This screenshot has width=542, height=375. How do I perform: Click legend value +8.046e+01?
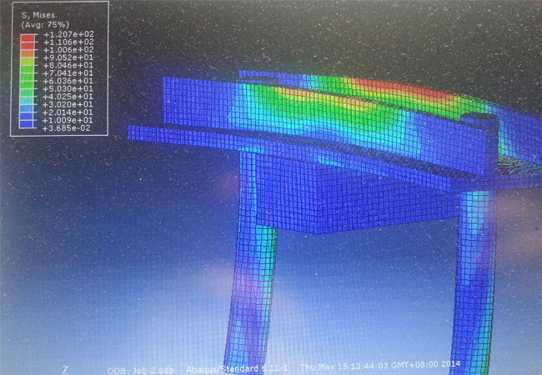point(68,65)
